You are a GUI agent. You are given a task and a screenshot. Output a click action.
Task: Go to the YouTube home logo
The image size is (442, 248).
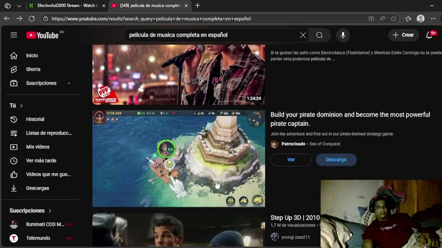[42, 35]
